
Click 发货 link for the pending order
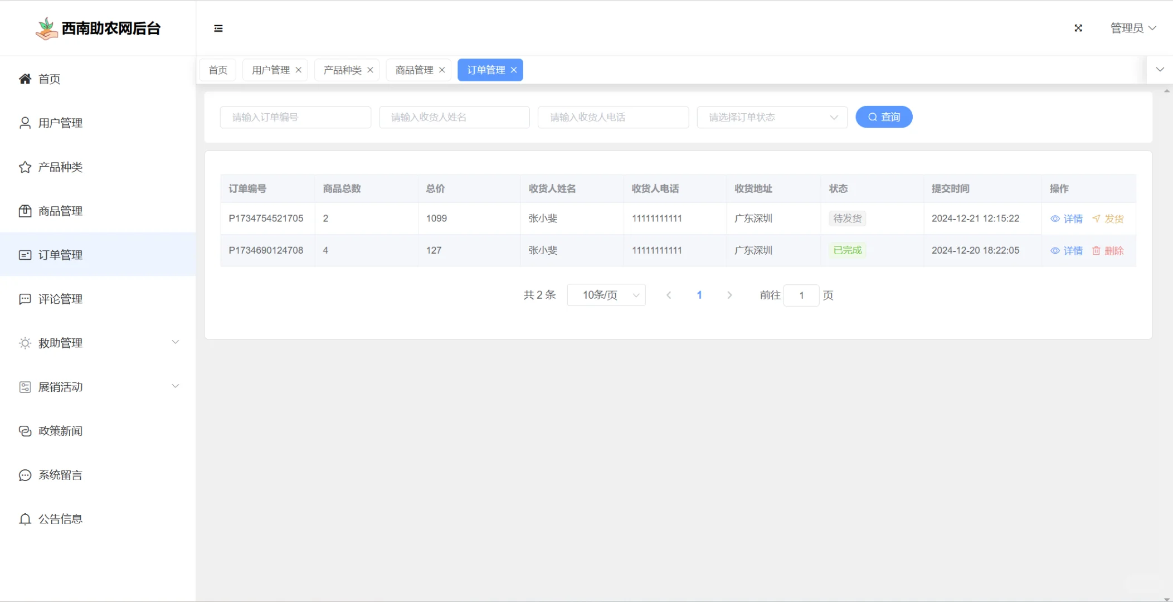[x=1114, y=219]
